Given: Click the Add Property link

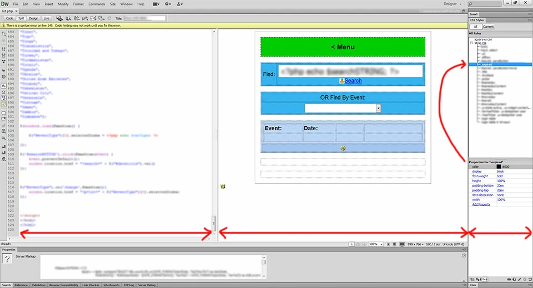Looking at the screenshot, I should (481, 204).
